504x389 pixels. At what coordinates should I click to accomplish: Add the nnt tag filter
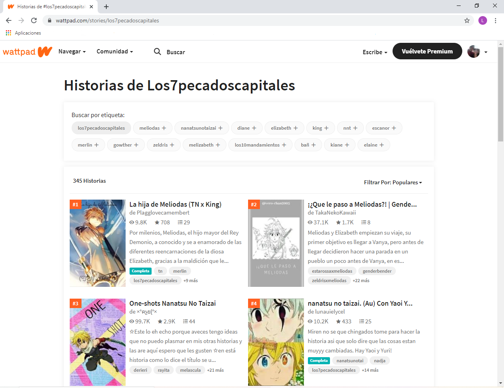point(350,128)
